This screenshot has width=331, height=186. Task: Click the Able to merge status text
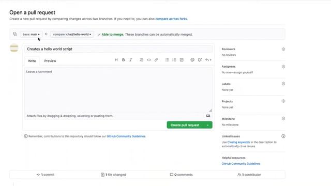pos(113,35)
